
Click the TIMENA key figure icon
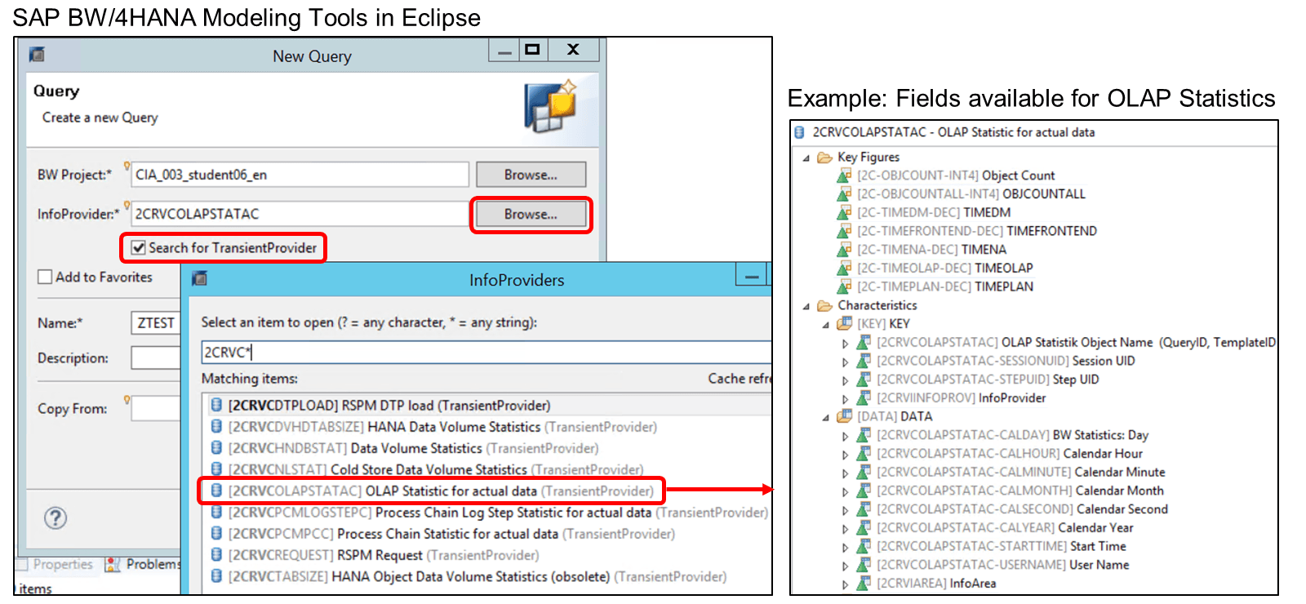click(x=845, y=249)
